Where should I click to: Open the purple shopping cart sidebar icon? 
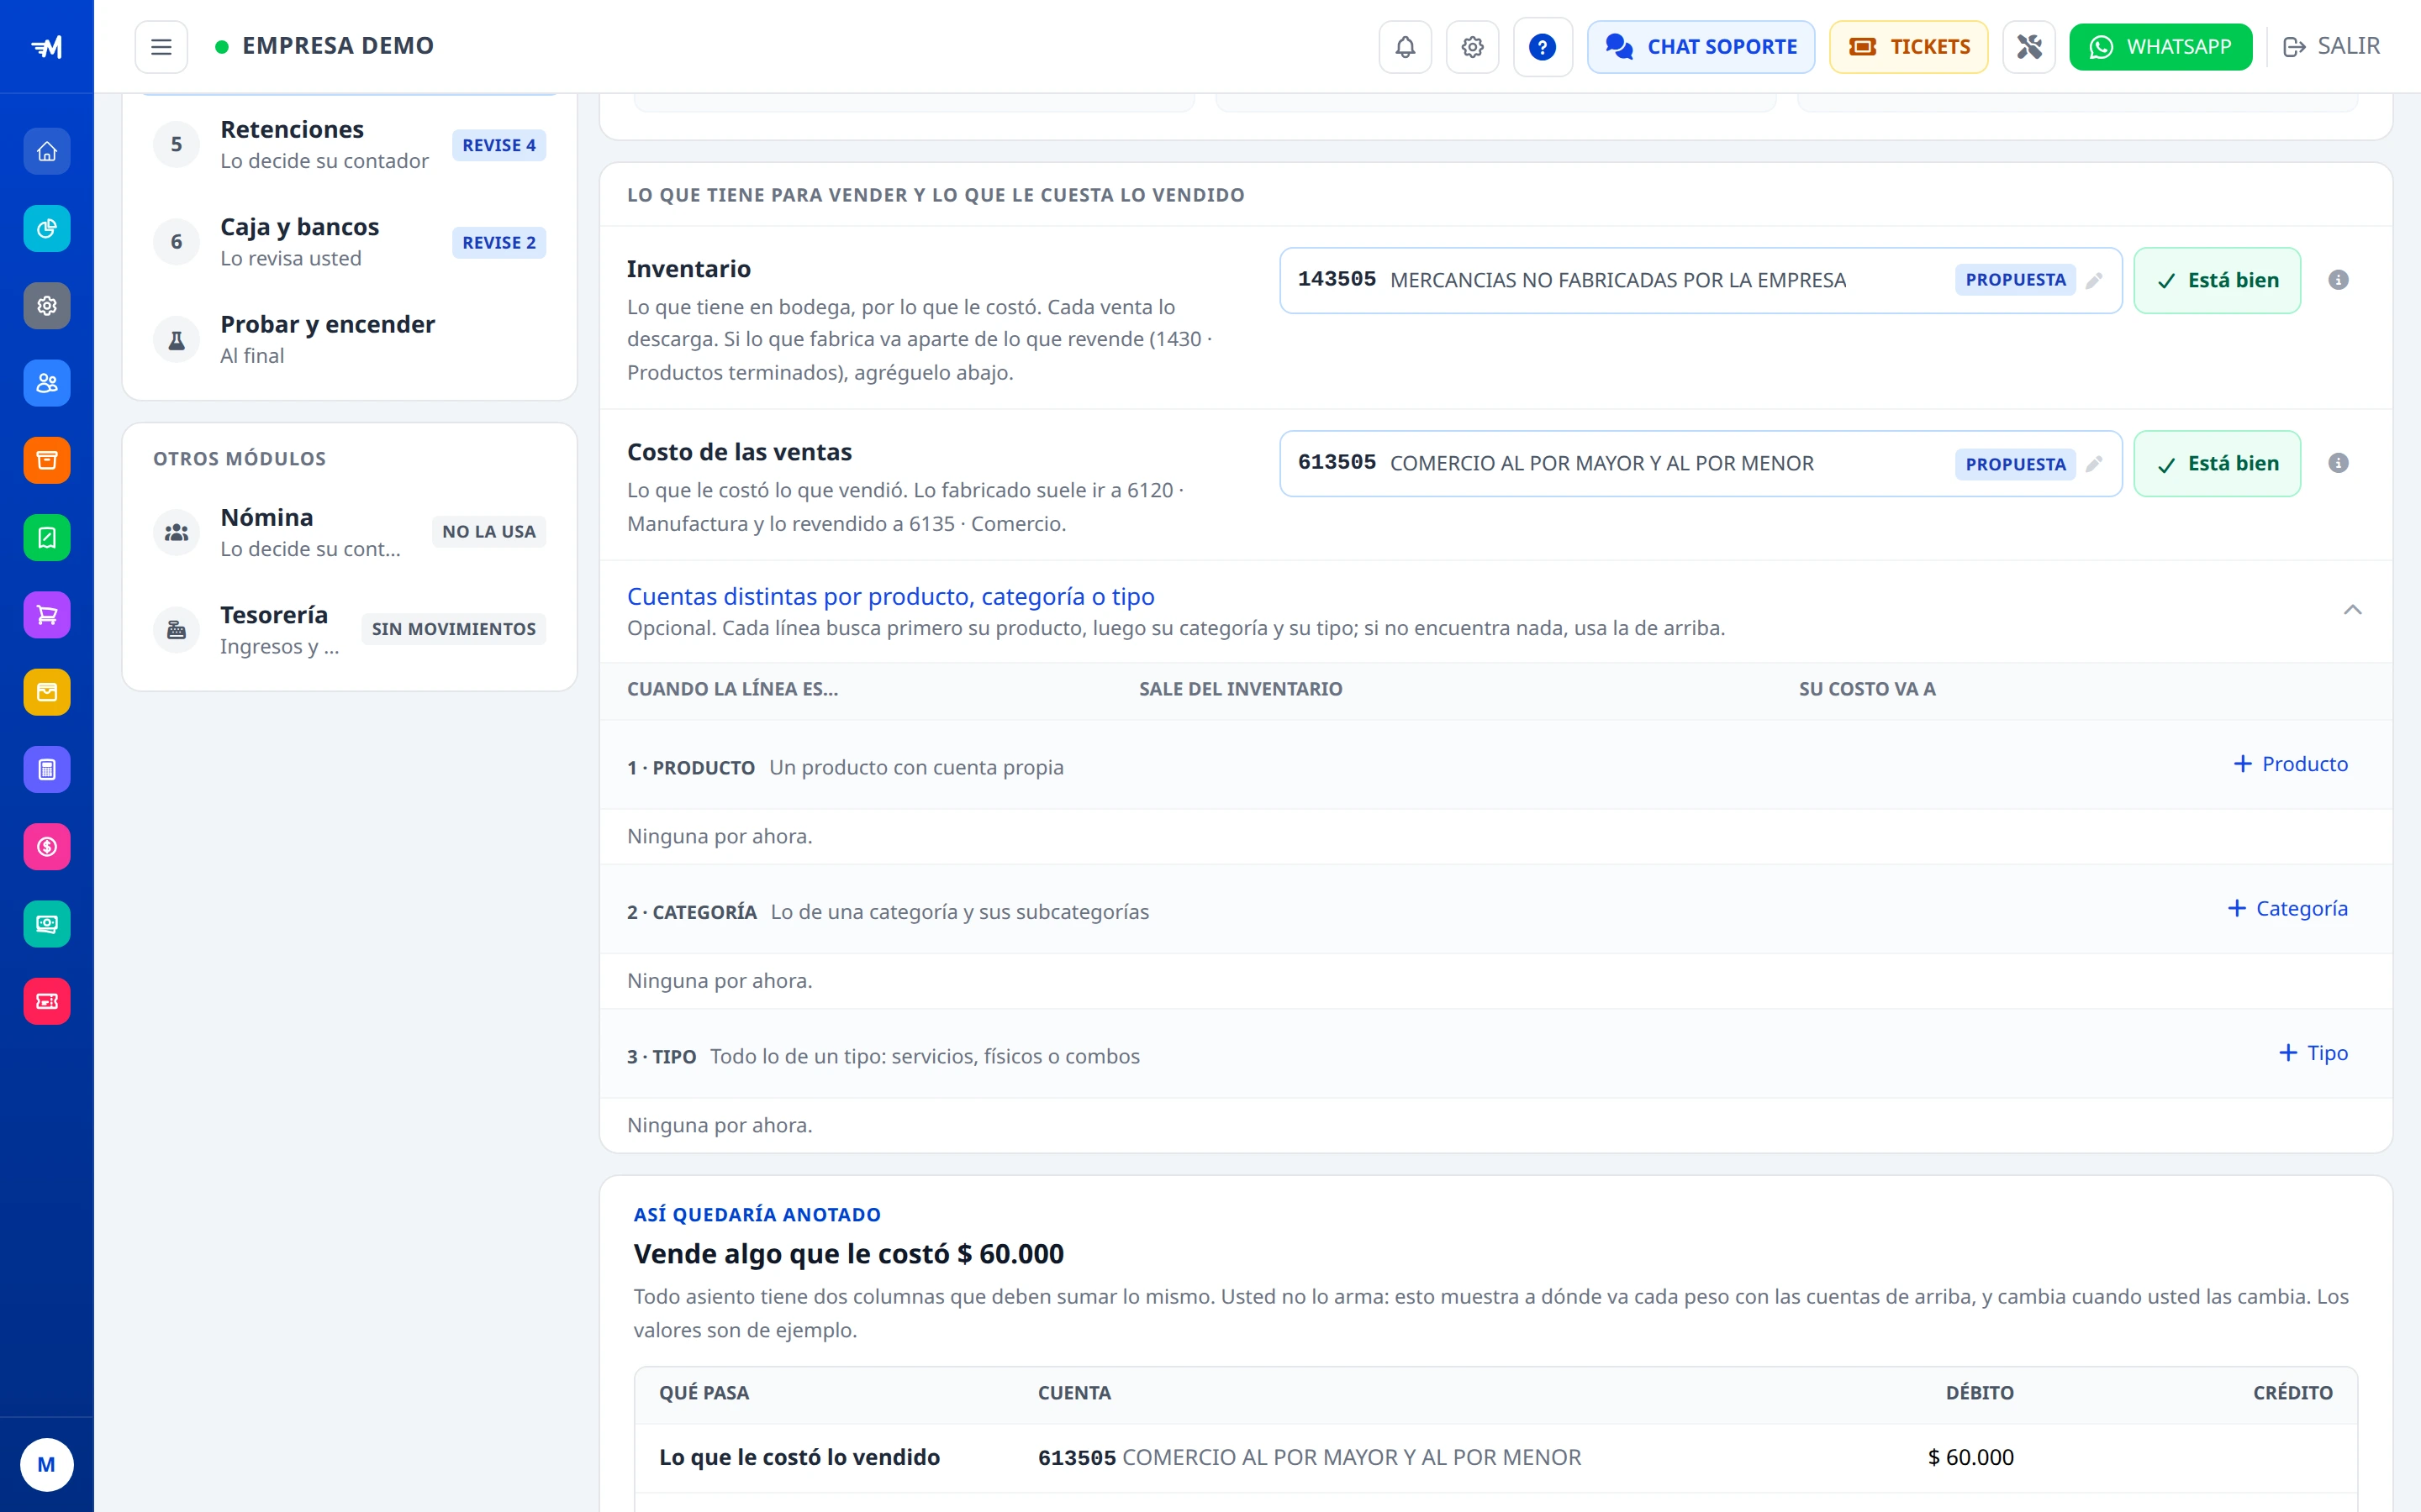tap(47, 615)
